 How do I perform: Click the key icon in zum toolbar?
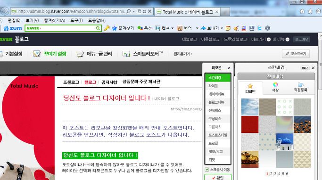pyautogui.click(x=107, y=28)
